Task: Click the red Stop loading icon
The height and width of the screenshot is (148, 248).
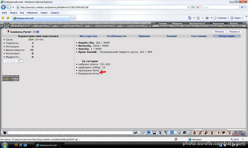Action: coord(198,7)
